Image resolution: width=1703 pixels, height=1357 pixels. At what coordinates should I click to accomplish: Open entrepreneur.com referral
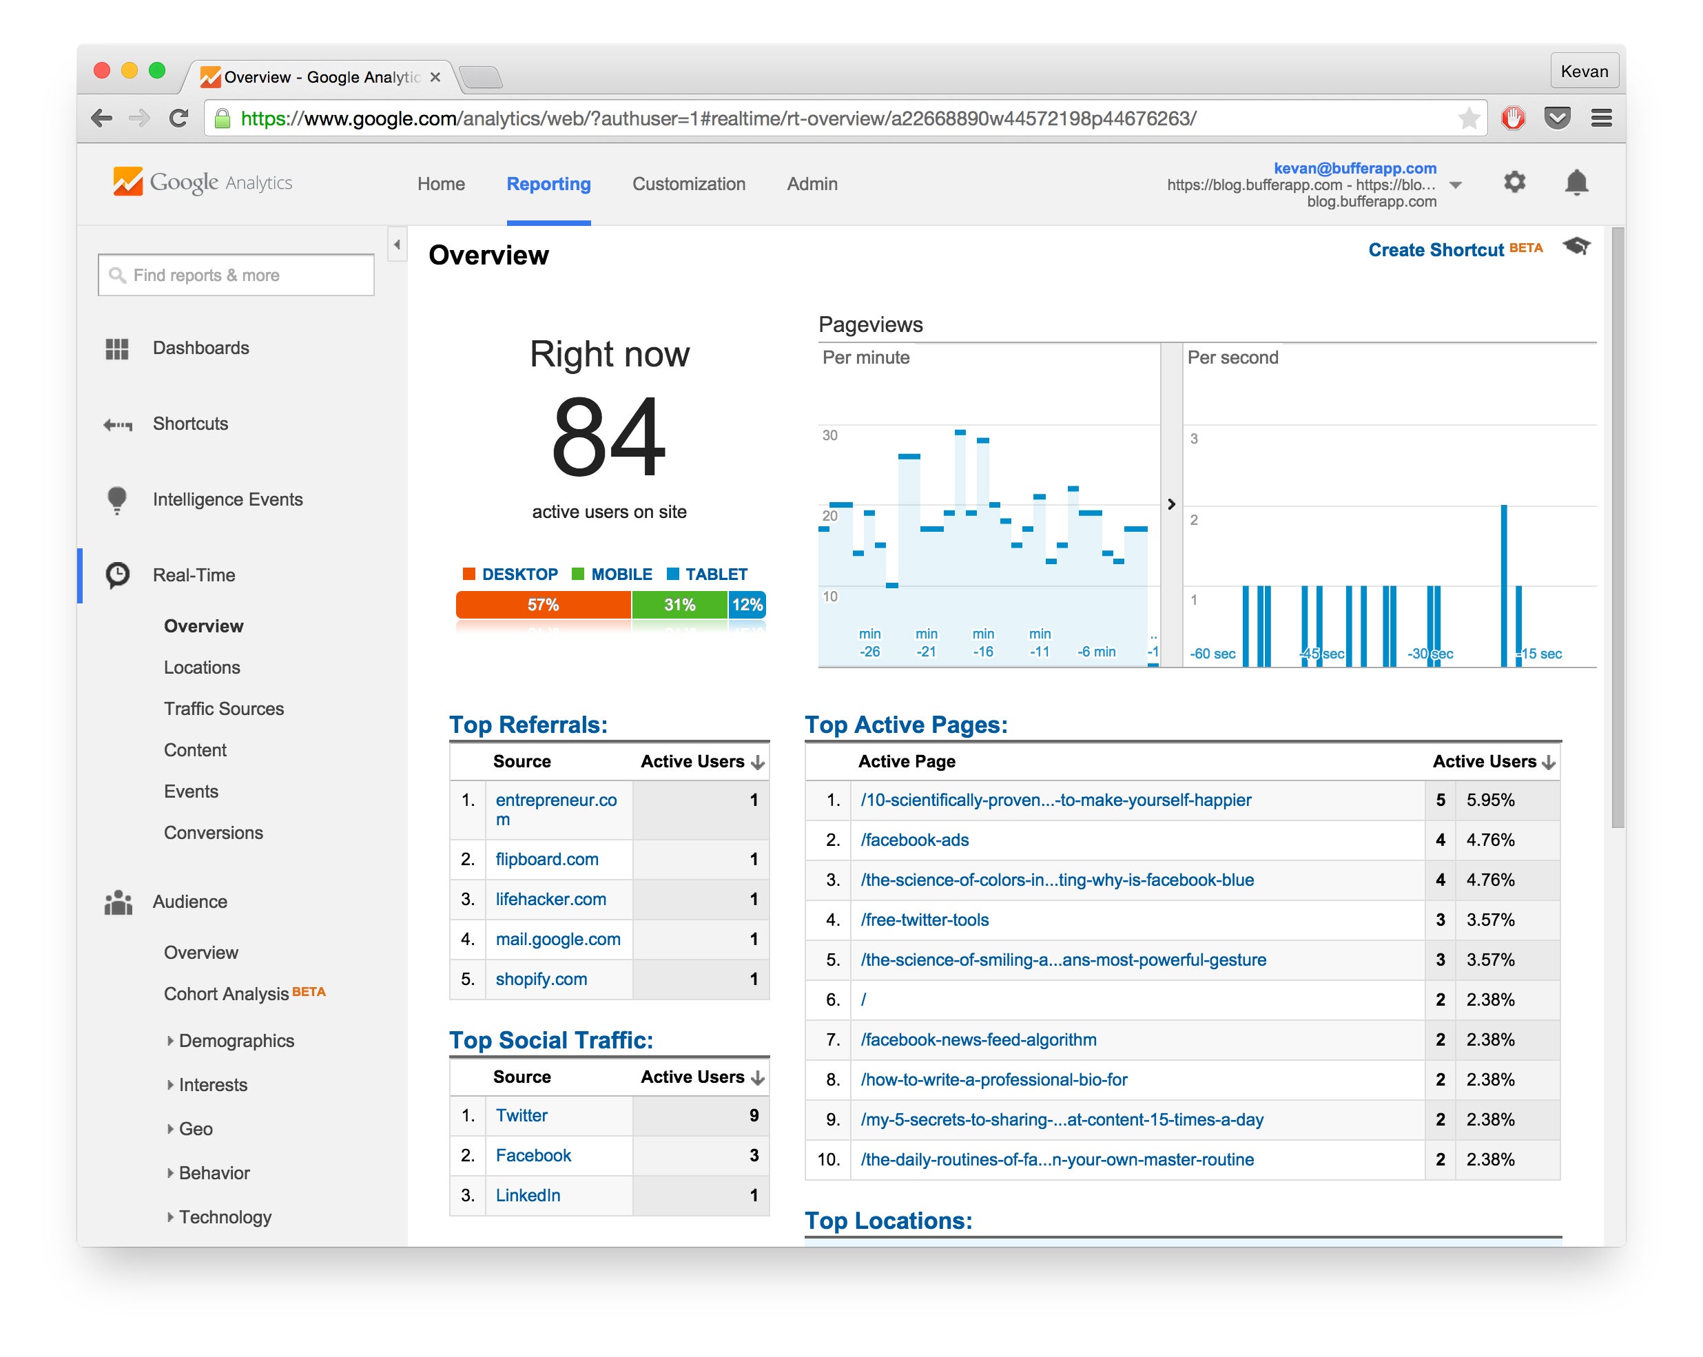click(x=556, y=809)
